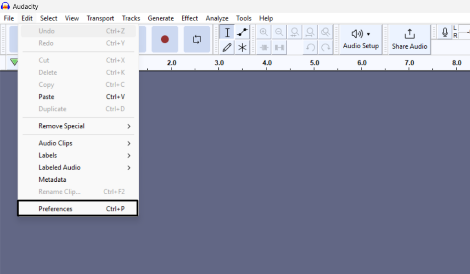The height and width of the screenshot is (274, 470).
Task: Click the Zoom Out magnifier
Action: (279, 32)
